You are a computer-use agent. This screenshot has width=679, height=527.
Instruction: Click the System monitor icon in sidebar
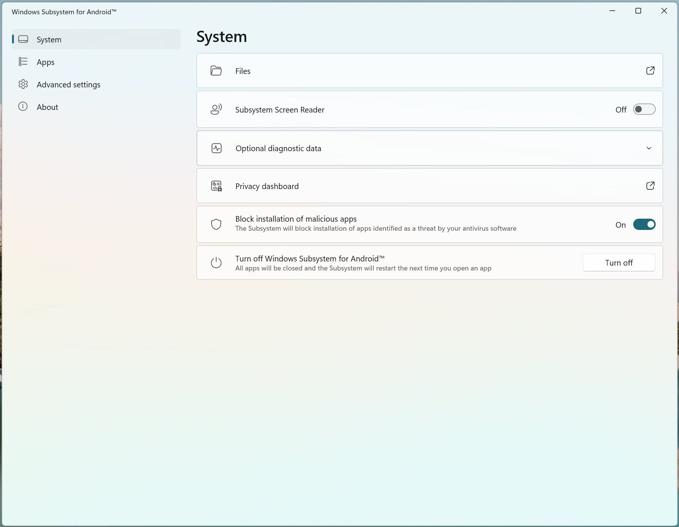23,39
